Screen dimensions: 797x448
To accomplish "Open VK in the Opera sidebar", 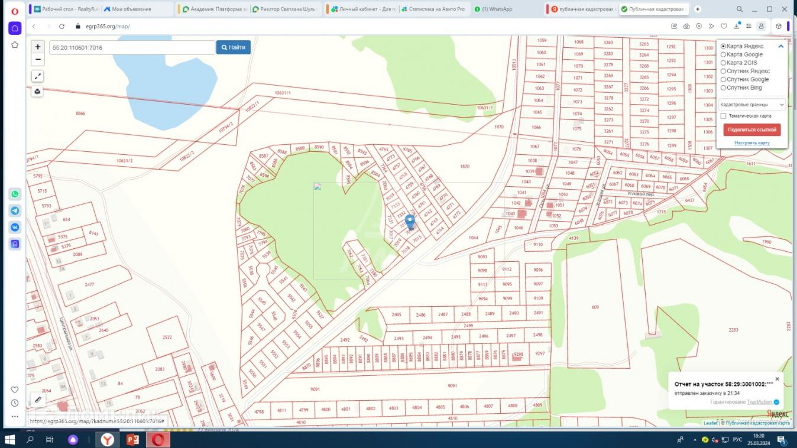I will [15, 227].
